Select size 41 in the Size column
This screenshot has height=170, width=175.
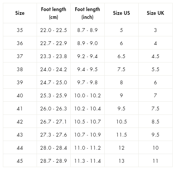(20, 109)
